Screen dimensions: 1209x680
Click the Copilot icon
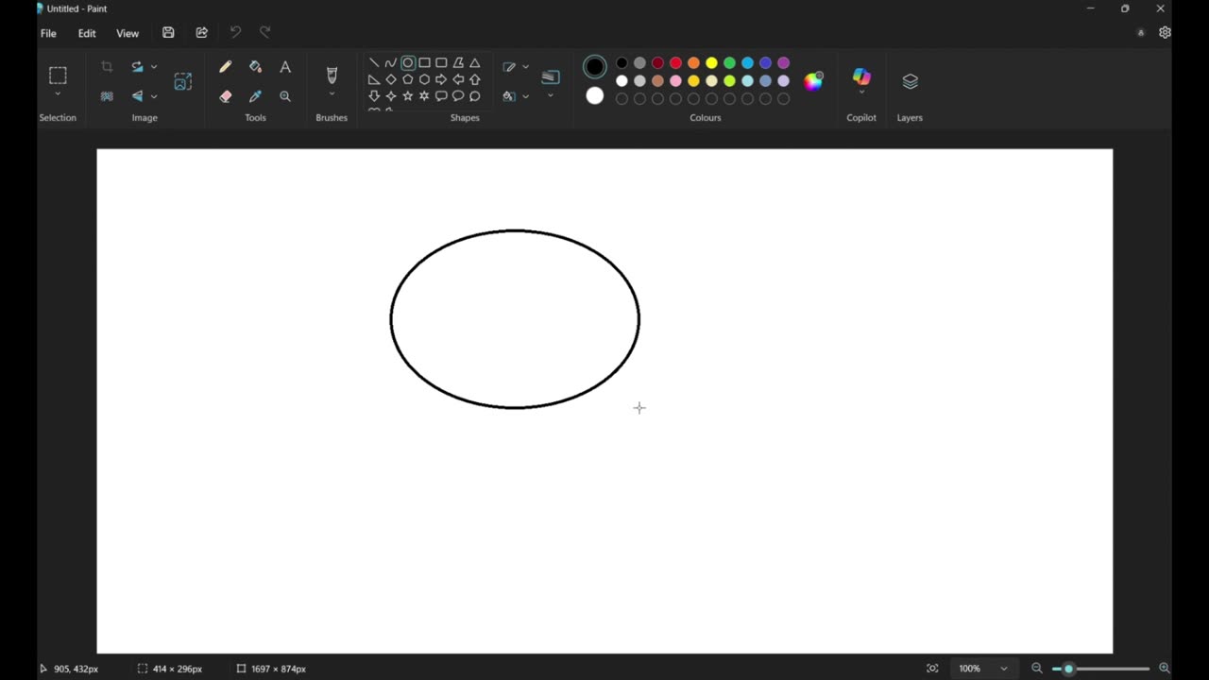click(861, 76)
